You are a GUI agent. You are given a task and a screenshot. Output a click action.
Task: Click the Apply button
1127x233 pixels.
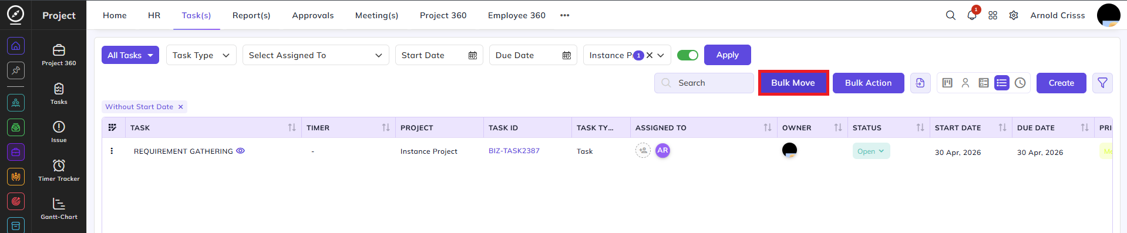[x=728, y=55]
